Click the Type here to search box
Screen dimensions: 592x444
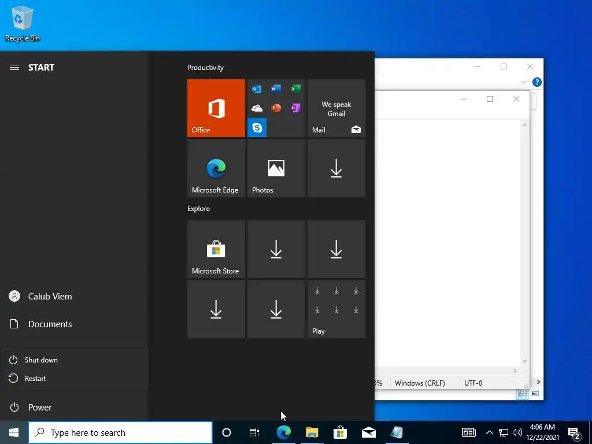click(120, 432)
